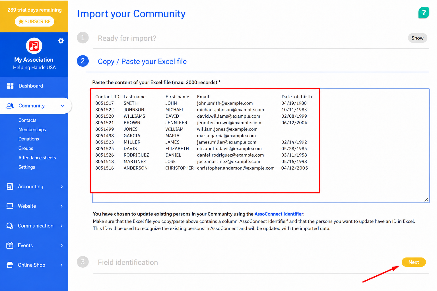Open the Contacts submenu item
The width and height of the screenshot is (437, 291).
27,120
